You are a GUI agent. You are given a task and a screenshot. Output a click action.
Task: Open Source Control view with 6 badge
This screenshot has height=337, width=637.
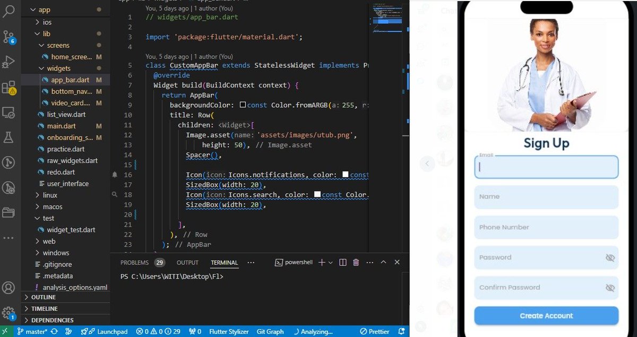click(x=8, y=37)
